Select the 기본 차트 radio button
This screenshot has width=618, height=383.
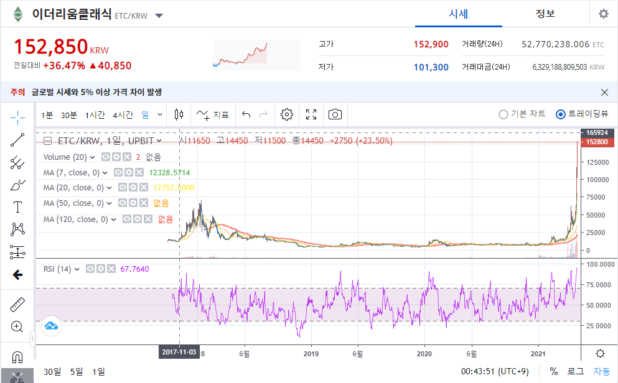pyautogui.click(x=503, y=114)
